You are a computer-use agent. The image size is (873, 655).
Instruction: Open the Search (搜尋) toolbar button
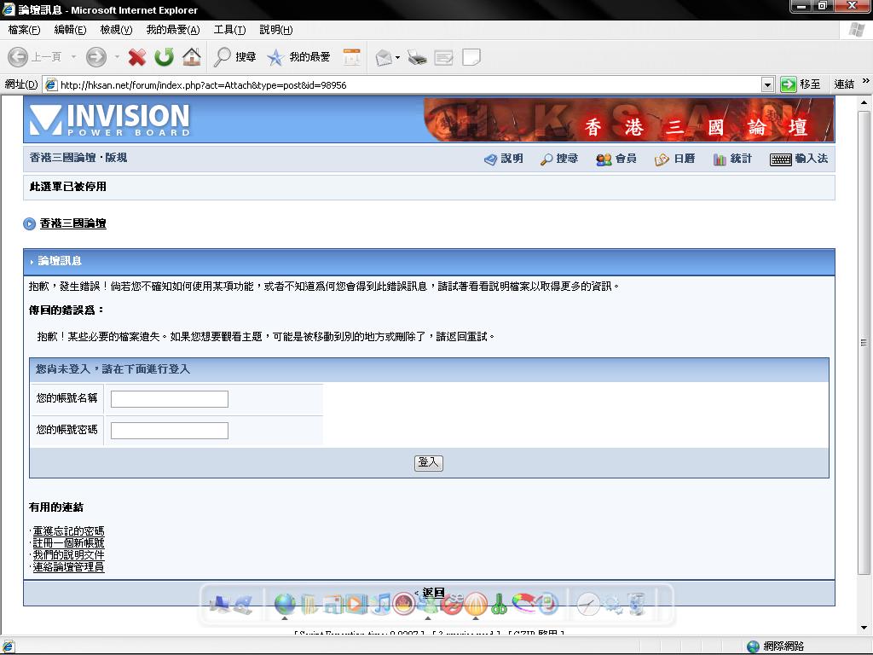235,57
